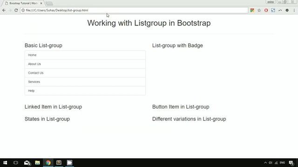Open the network status tray icon

point(276,163)
